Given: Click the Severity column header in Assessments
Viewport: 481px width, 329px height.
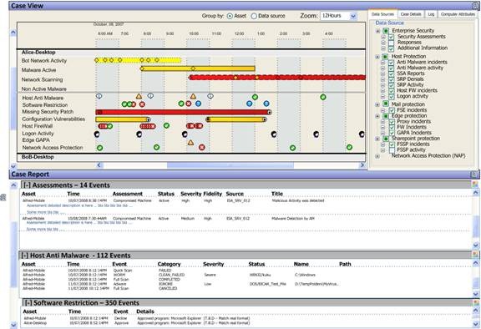Looking at the screenshot, I should [x=190, y=194].
